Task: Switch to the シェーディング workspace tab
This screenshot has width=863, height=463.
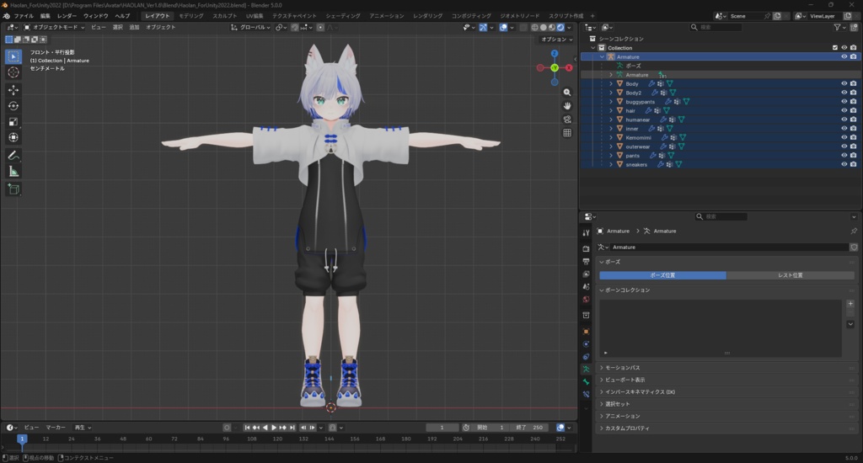Action: 342,16
